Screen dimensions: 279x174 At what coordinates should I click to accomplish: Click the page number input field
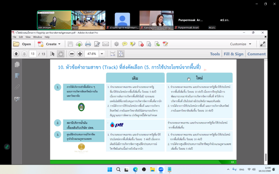(x=32, y=54)
